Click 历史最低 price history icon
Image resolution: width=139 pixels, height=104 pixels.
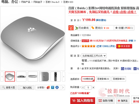76,28
